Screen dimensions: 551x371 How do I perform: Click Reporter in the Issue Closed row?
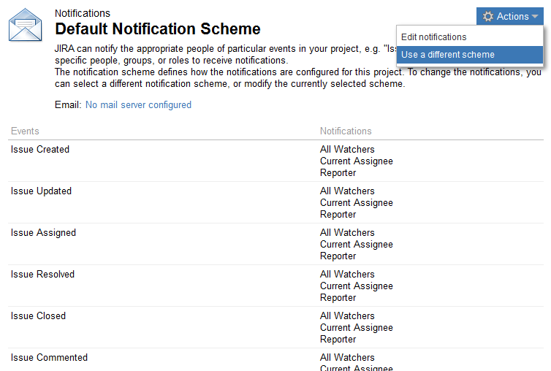(x=338, y=340)
